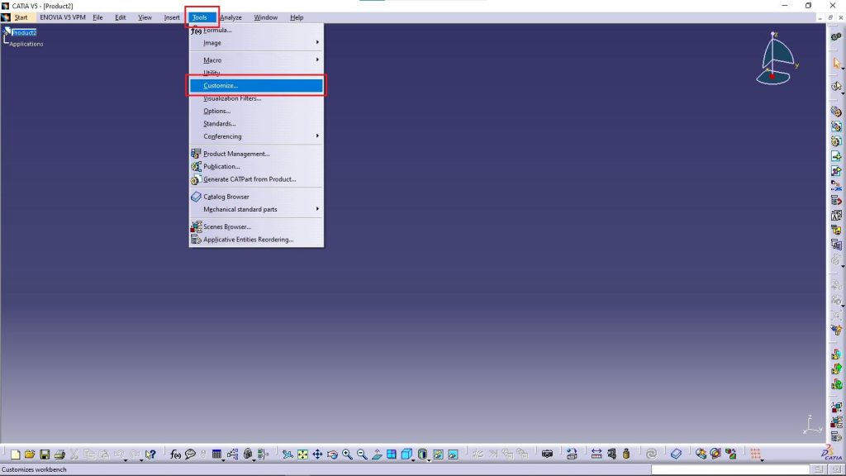This screenshot has height=476, width=846.
Task: Click the 3D compass in the viewport
Action: [777, 59]
